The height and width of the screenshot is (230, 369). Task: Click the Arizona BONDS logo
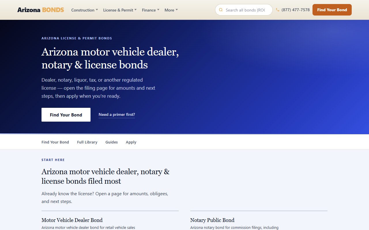click(41, 10)
